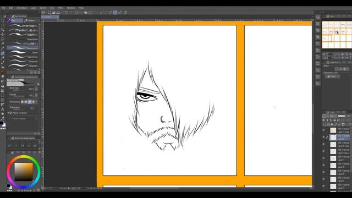
Task: Open the effect options dropdown in Layer Property
Action: pyautogui.click(x=348, y=69)
